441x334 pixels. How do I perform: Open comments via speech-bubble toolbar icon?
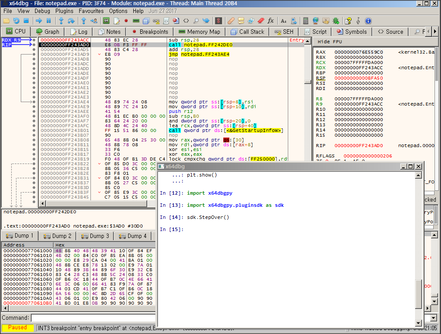pyautogui.click(x=241, y=21)
